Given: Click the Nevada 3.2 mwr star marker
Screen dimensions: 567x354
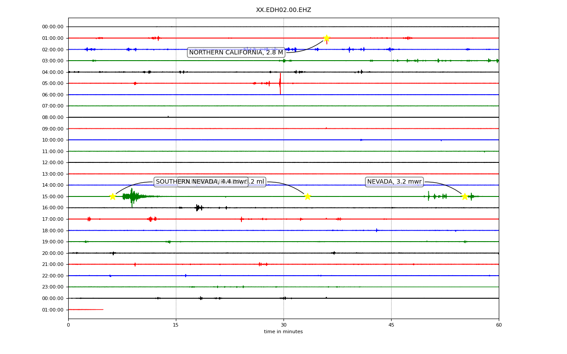Looking at the screenshot, I should tap(465, 196).
